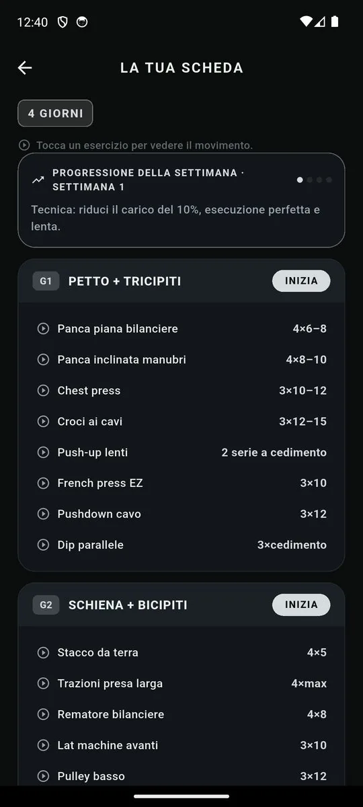Image resolution: width=363 pixels, height=807 pixels.
Task: Tap the G1 day badge
Action: 46,281
